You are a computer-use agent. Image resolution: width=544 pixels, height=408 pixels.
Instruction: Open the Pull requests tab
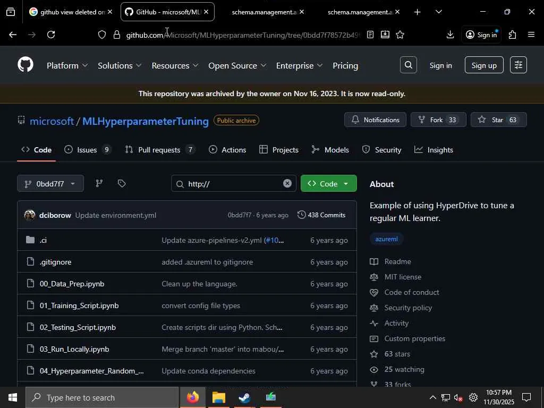[x=160, y=150]
